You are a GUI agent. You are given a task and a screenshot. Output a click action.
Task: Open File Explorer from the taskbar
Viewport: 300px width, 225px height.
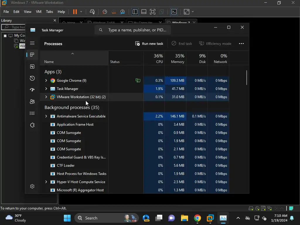coord(185,218)
